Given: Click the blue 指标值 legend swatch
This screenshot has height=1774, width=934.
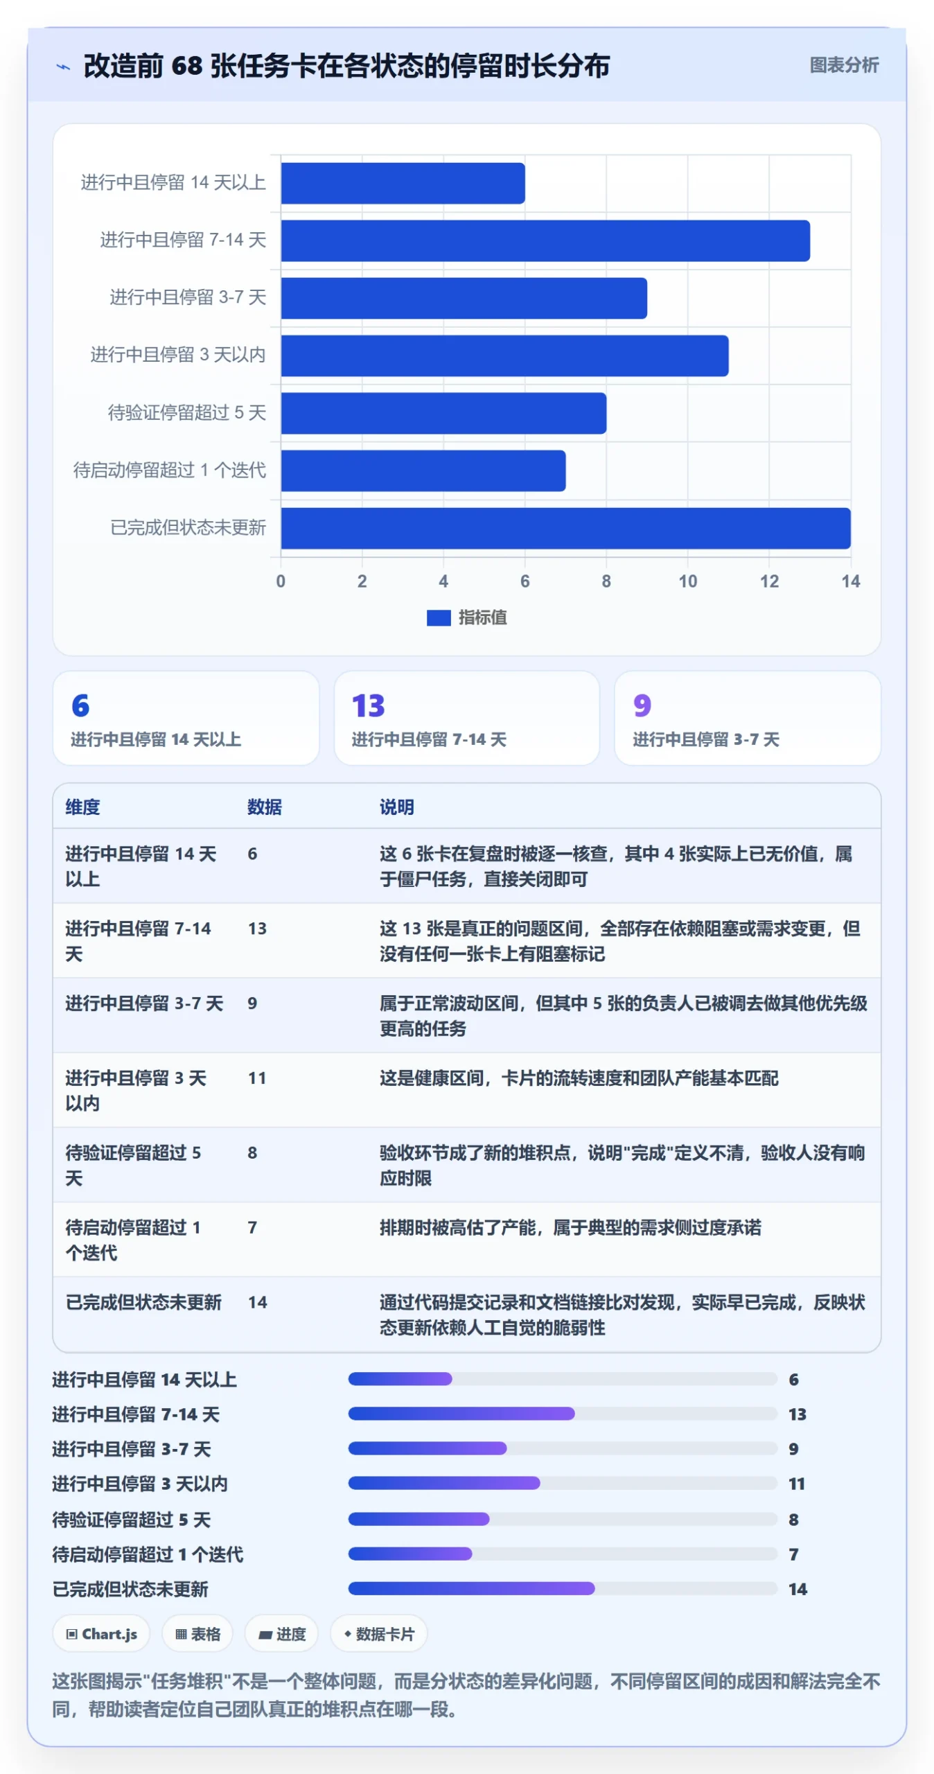Looking at the screenshot, I should (x=439, y=617).
